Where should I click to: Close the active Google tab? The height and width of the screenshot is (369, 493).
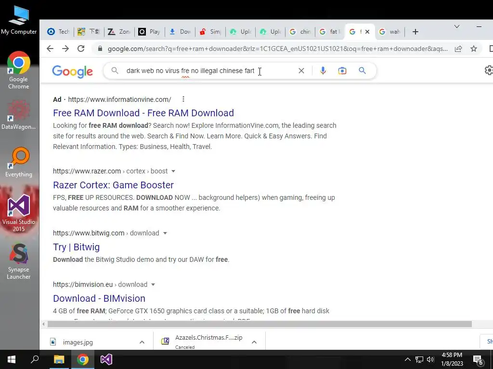367,32
